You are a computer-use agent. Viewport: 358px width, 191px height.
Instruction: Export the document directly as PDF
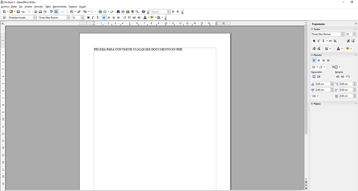point(36,12)
